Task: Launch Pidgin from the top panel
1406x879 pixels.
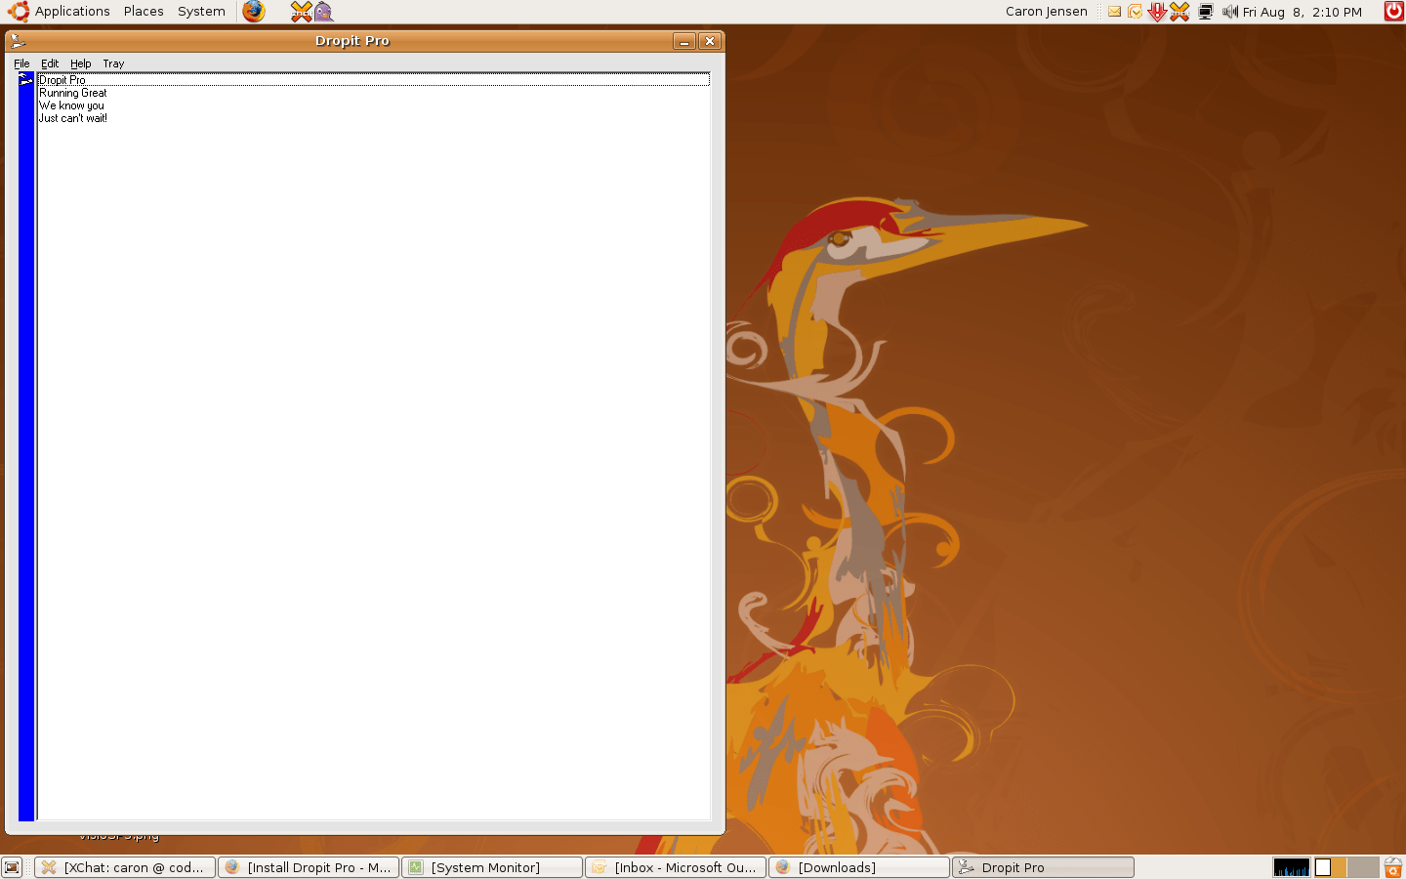Action: [323, 12]
